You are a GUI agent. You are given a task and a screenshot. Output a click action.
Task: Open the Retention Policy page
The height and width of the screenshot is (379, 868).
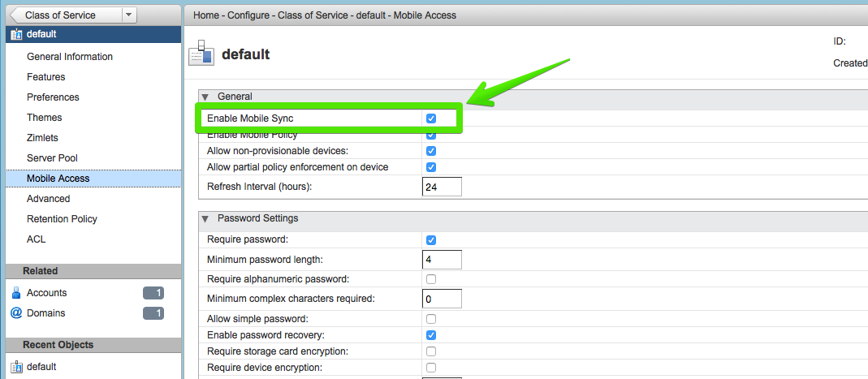[62, 219]
